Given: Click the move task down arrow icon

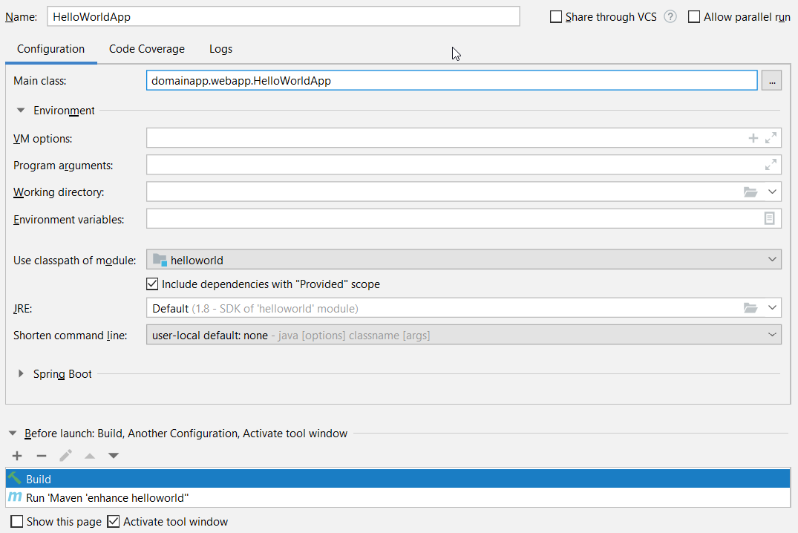Looking at the screenshot, I should coord(114,456).
